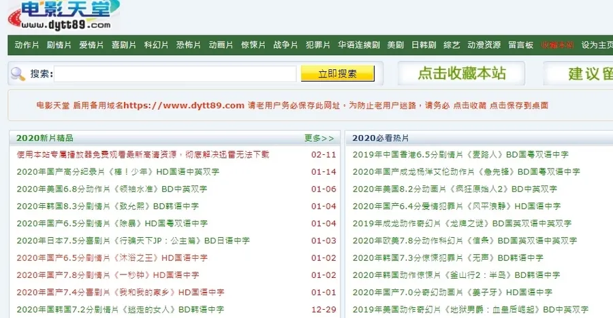Image resolution: width=613 pixels, height=318 pixels.
Task: Open 《棒！少年》 documentary link
Action: [x=118, y=172]
